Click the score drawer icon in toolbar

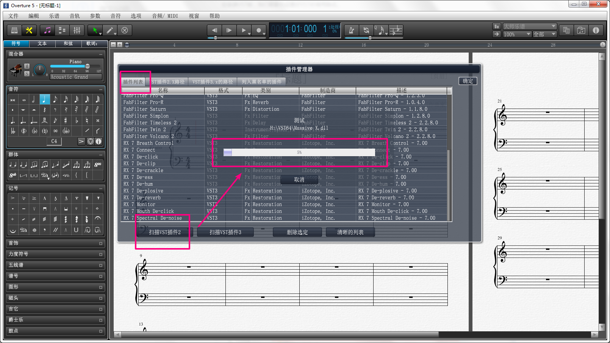coord(14,30)
